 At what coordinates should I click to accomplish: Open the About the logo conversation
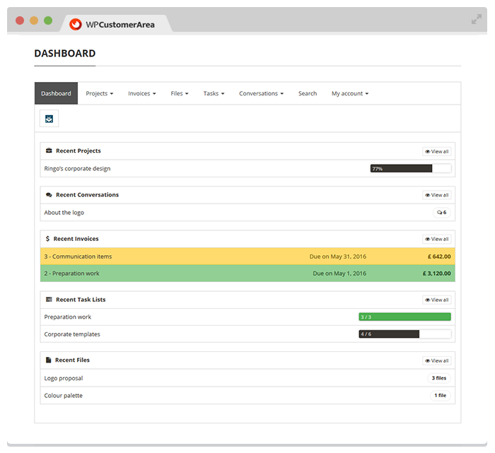(64, 213)
